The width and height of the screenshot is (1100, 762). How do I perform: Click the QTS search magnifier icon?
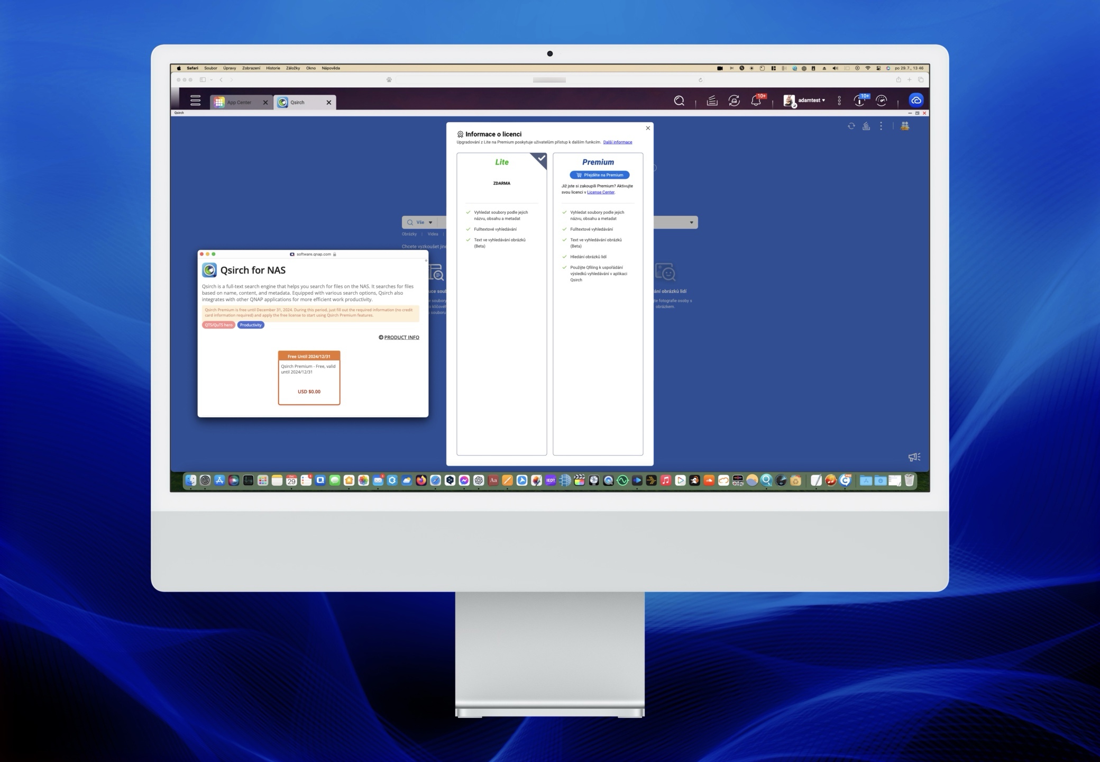(x=679, y=101)
